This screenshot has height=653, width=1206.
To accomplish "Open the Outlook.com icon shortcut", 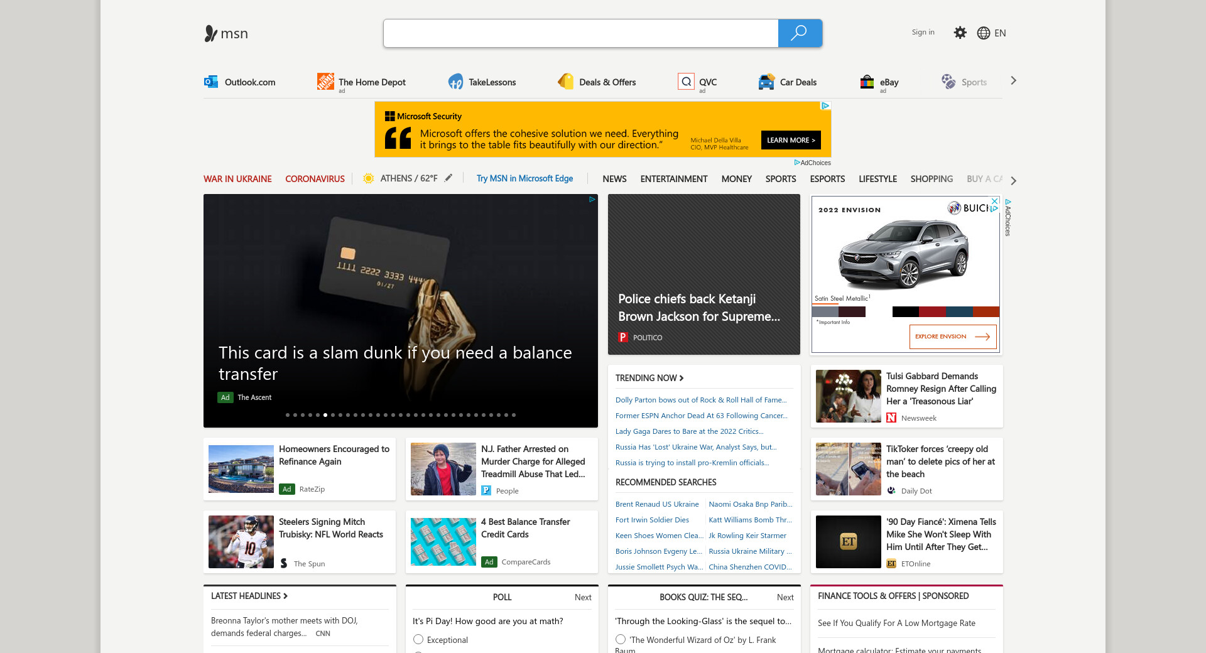I will coord(211,82).
